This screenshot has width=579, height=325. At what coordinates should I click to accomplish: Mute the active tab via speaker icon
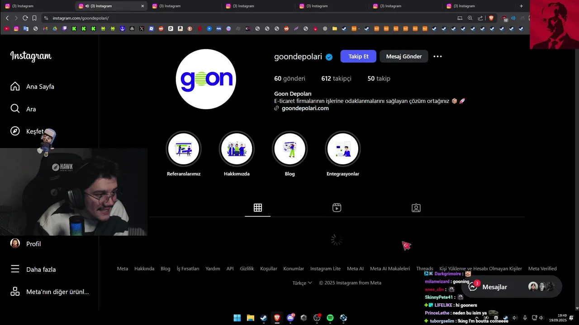coord(87,6)
